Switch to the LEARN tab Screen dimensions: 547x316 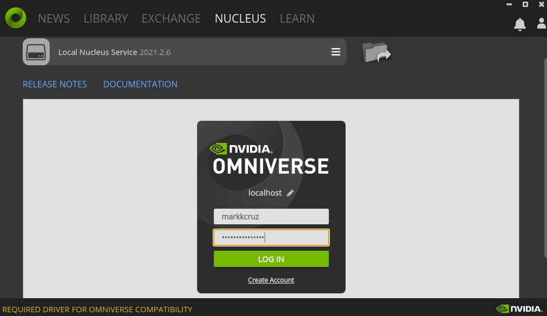click(297, 18)
